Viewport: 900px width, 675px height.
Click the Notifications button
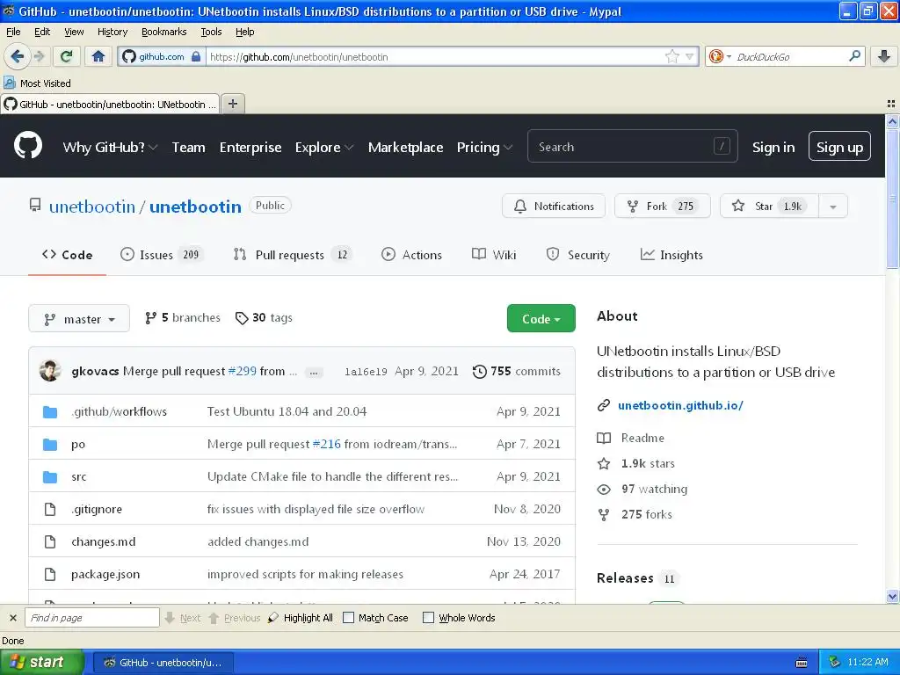tap(554, 206)
